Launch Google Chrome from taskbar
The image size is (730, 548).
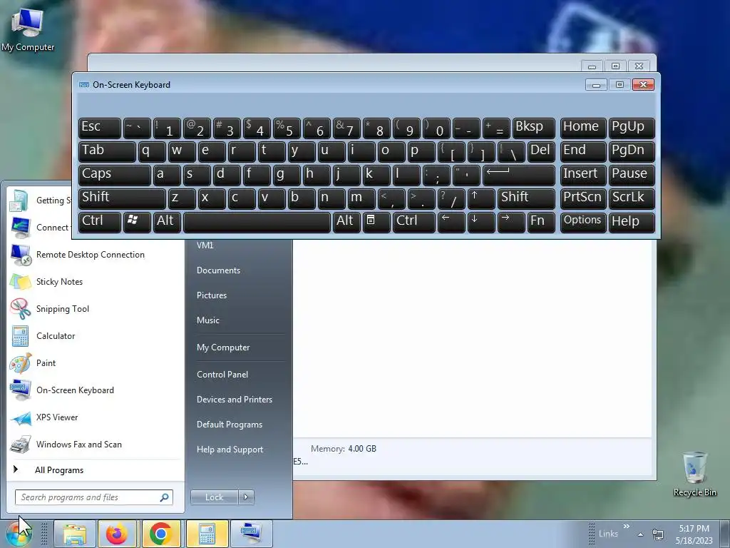coord(161,534)
